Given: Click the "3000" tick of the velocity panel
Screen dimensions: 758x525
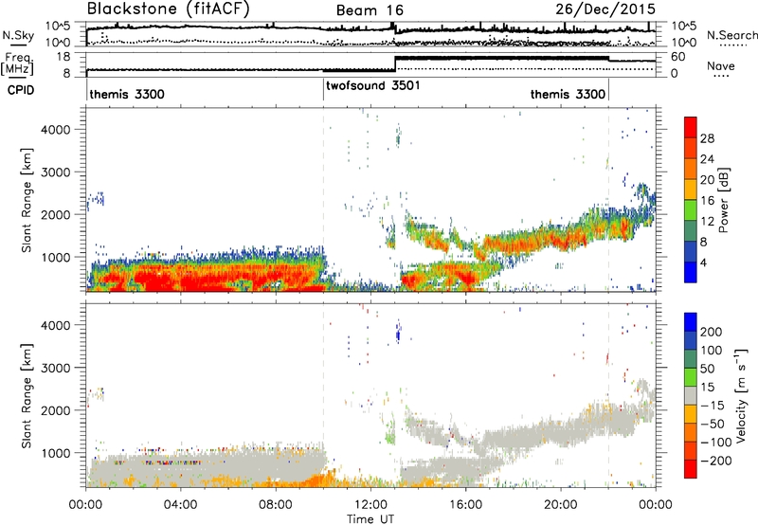Looking at the screenshot, I should pyautogui.click(x=55, y=368).
